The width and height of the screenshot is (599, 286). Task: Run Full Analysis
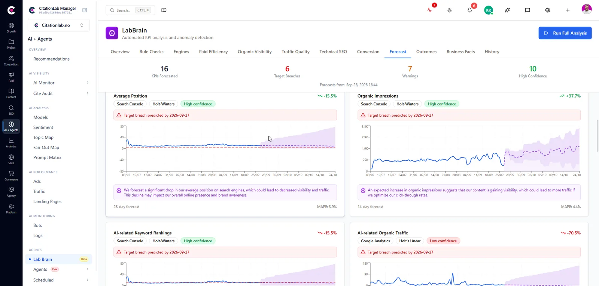565,33
